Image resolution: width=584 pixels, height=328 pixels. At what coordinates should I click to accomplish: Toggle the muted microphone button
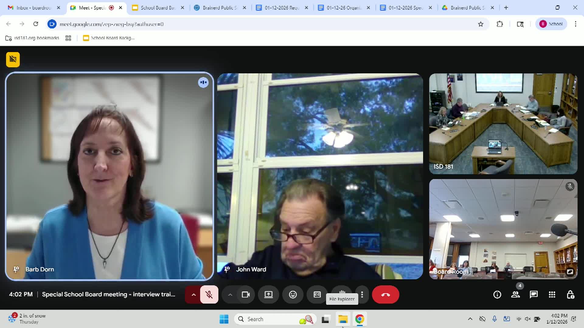209,295
